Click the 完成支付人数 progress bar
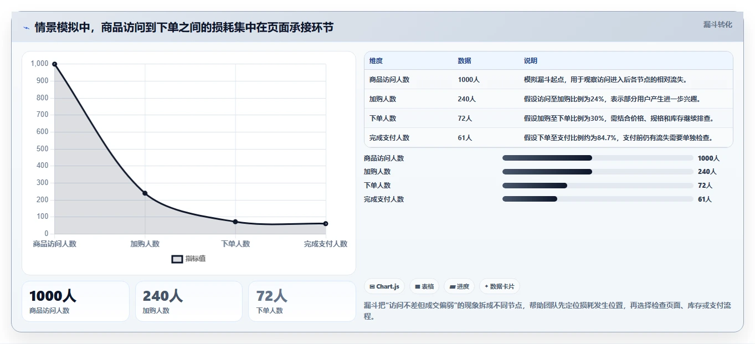This screenshot has height=344, width=755. coord(598,199)
